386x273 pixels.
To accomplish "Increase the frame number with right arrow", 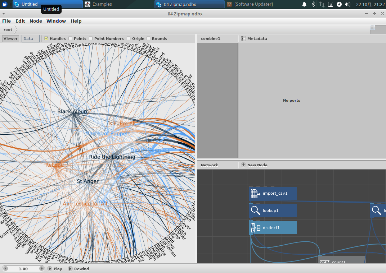I will tap(41, 269).
